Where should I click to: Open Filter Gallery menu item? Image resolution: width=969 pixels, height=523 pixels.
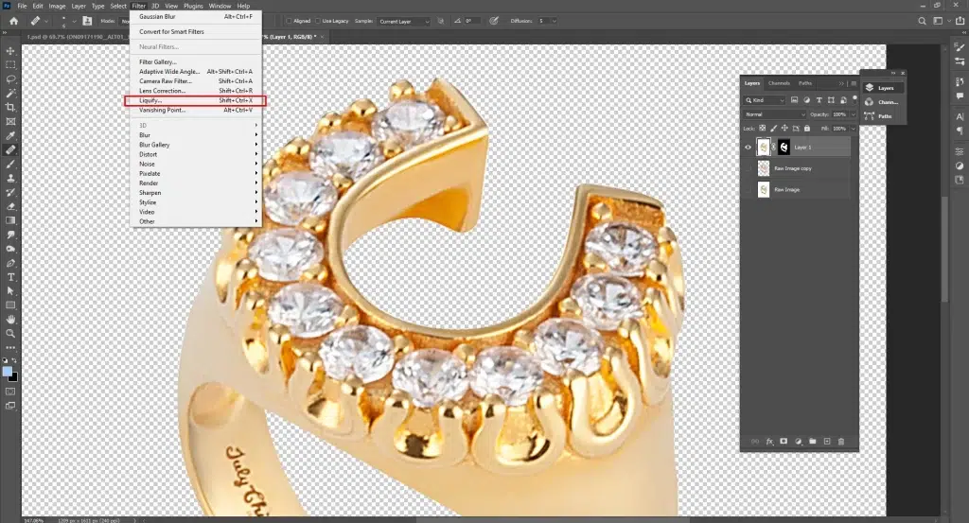[196, 61]
